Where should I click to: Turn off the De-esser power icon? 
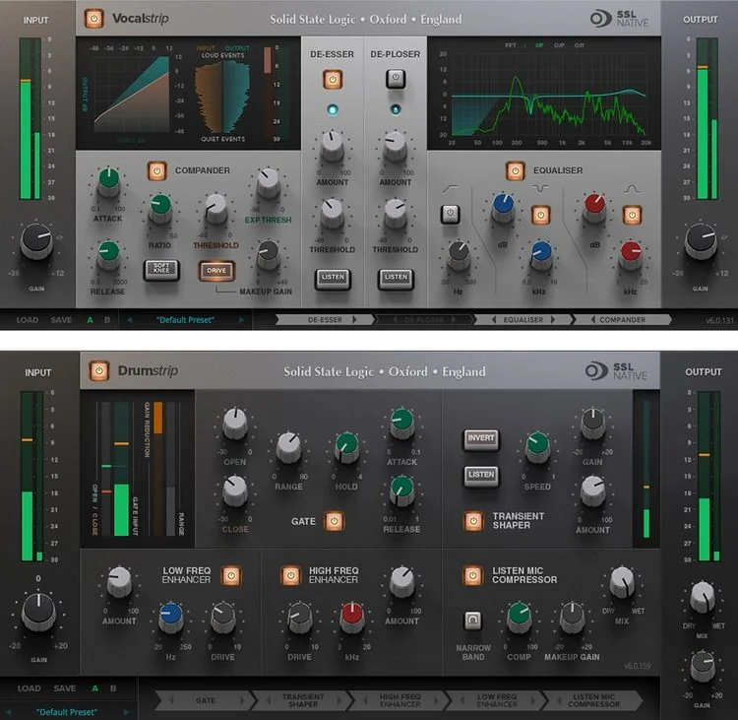[333, 80]
